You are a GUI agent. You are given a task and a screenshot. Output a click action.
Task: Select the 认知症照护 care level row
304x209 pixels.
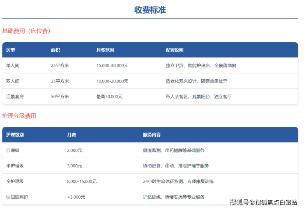(17, 197)
